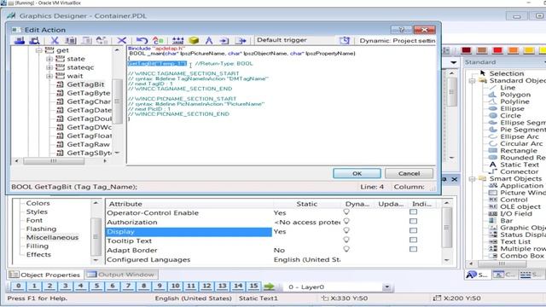
Task: Click the Redo icon next to Undo
Action: click(x=158, y=40)
